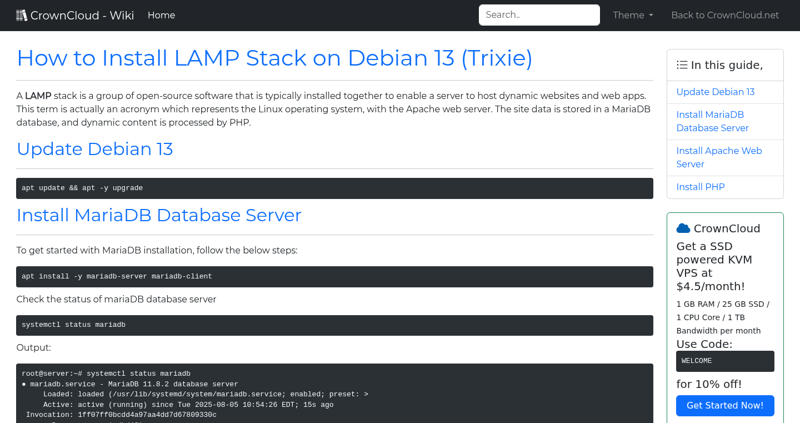800x423 pixels.
Task: Click inside the Search field
Action: click(x=538, y=15)
